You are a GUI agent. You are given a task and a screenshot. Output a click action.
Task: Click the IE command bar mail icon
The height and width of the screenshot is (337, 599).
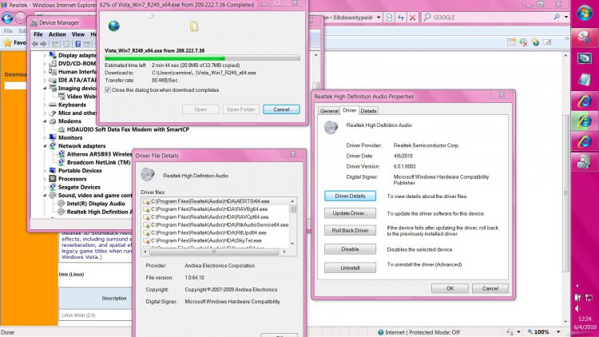pyautogui.click(x=547, y=42)
